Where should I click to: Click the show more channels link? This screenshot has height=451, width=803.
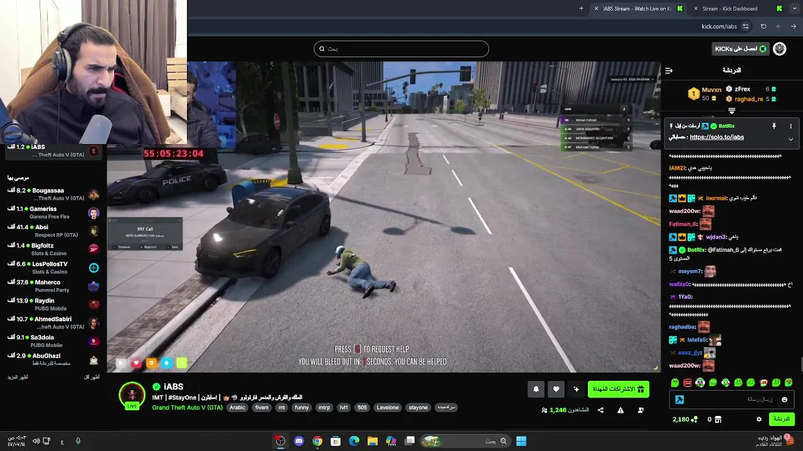click(17, 377)
